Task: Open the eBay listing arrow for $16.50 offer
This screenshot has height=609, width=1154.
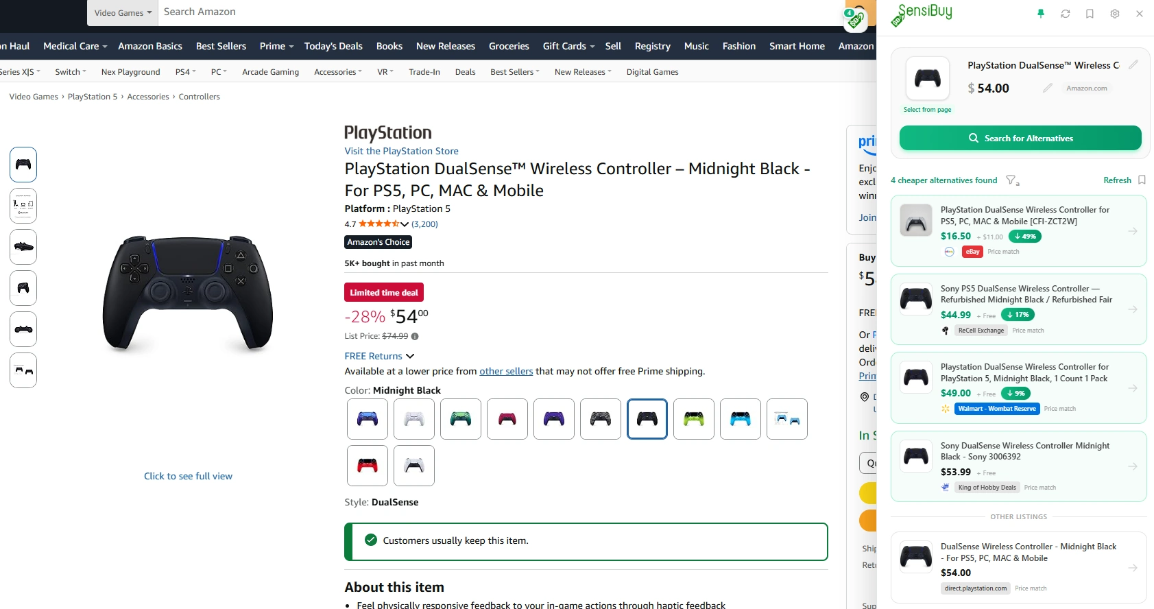Action: pos(1133,231)
